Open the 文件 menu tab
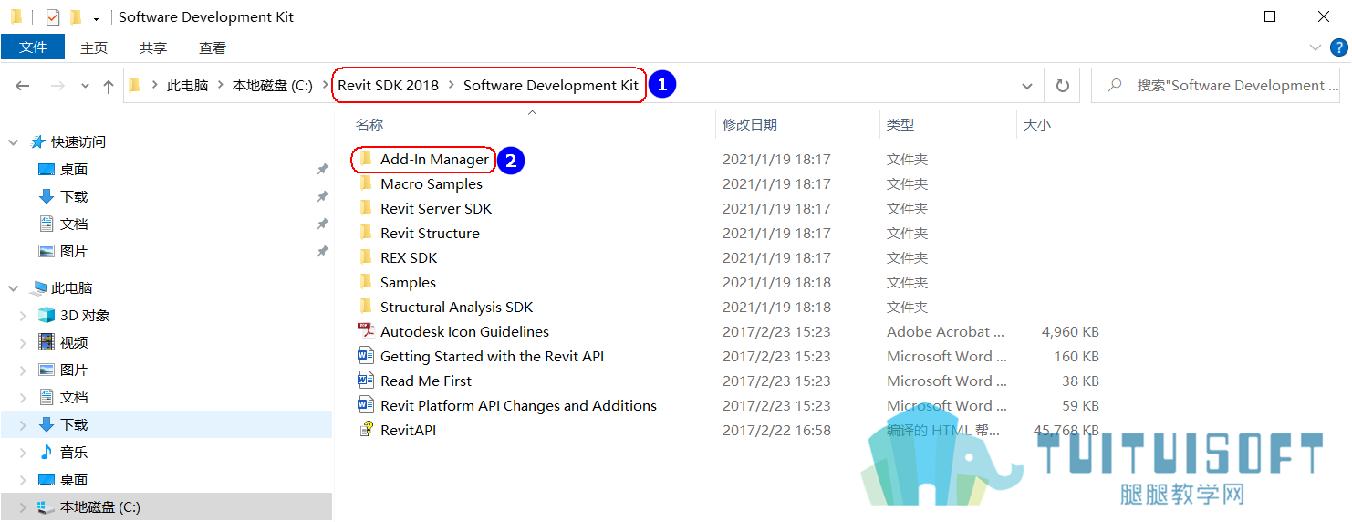 click(33, 47)
